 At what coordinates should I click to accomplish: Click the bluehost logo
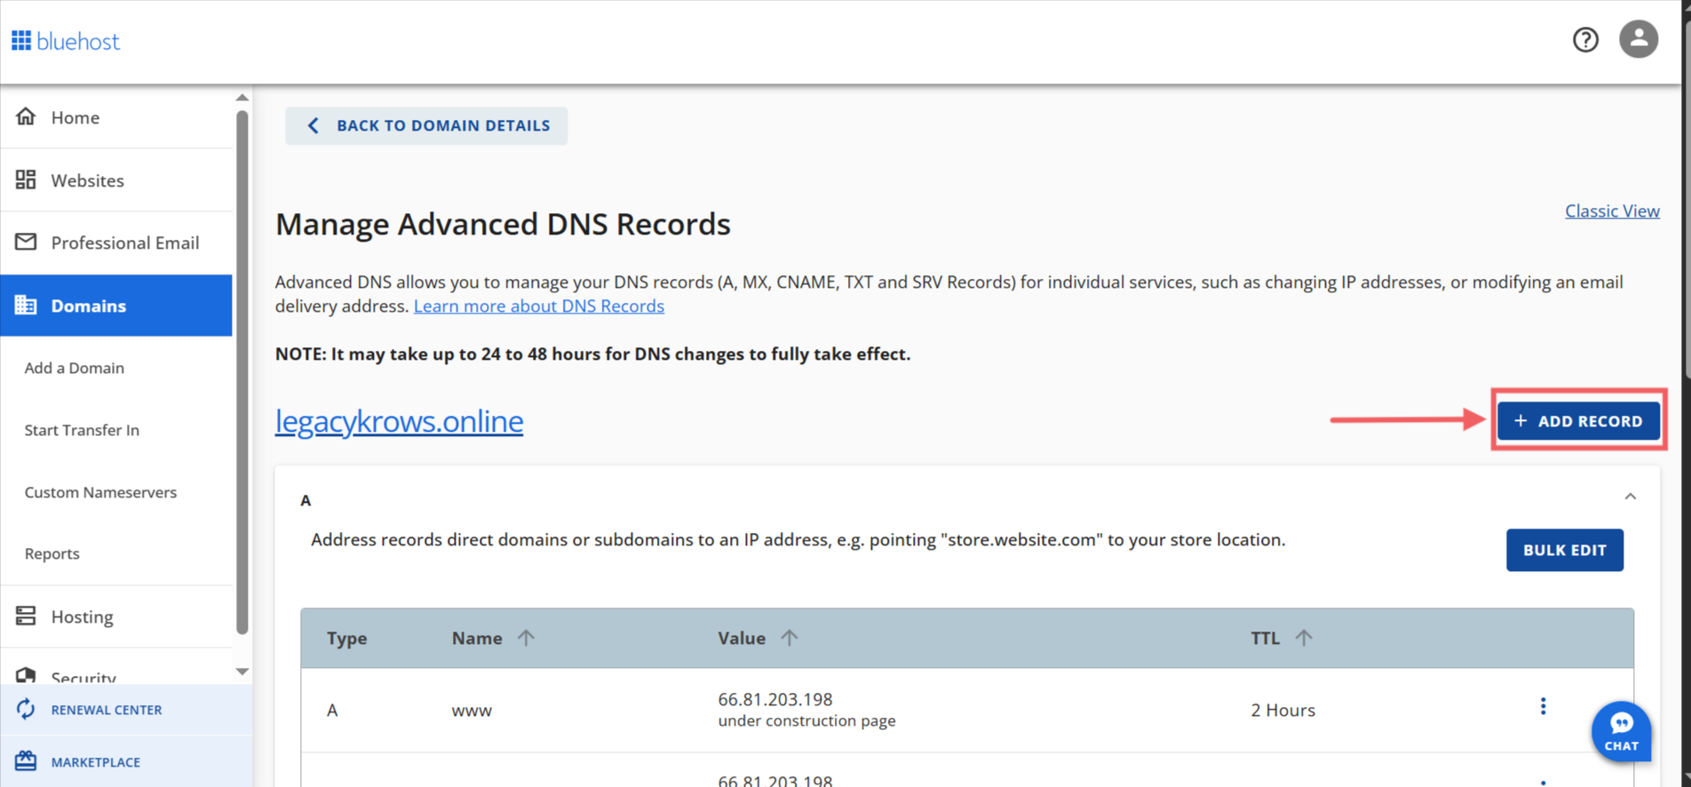[65, 41]
